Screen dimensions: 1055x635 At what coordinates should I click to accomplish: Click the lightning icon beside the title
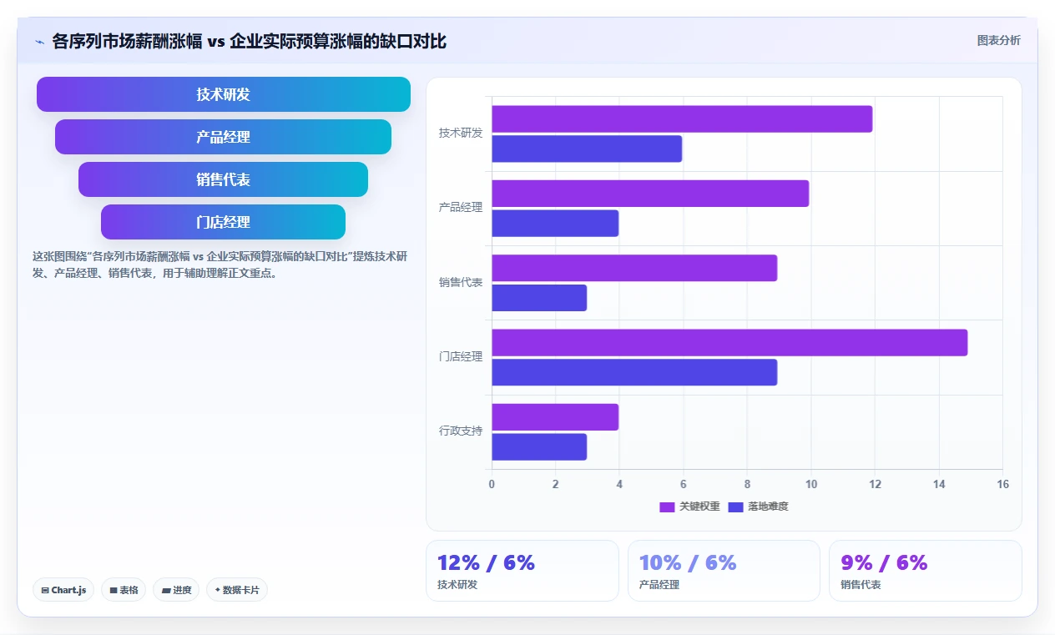coord(39,41)
